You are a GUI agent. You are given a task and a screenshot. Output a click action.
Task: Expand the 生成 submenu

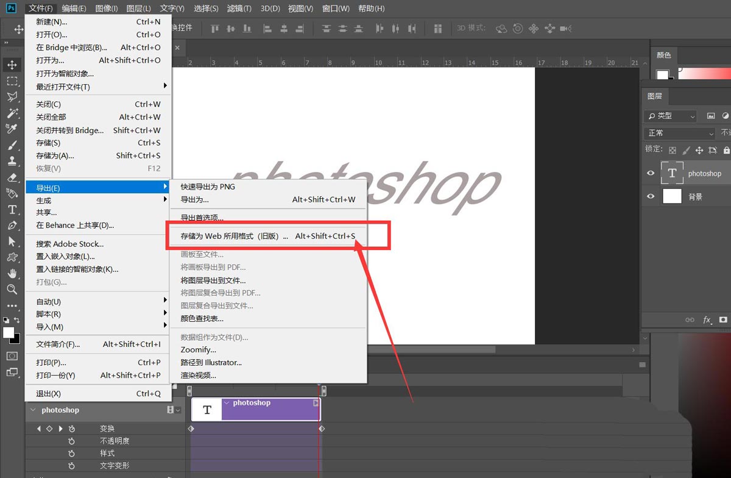click(x=98, y=201)
